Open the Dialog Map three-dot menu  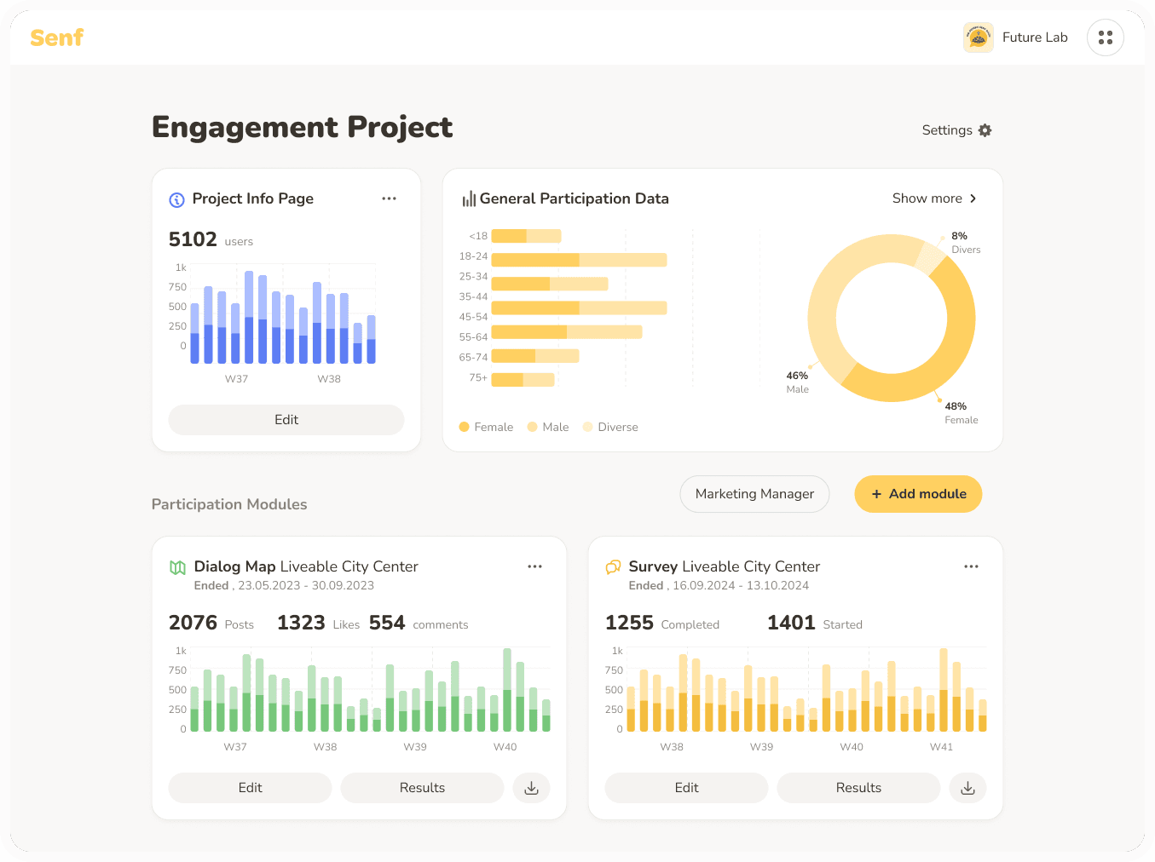tap(535, 566)
